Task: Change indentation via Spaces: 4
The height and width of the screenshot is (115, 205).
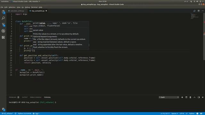Action: (x=175, y=114)
